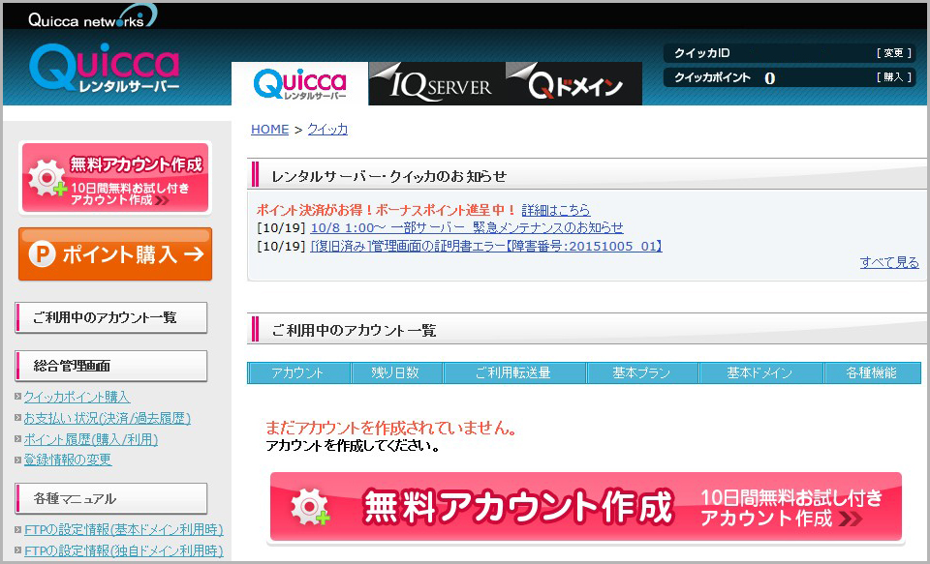
Task: Click the P coin icon on orange button
Action: [43, 254]
